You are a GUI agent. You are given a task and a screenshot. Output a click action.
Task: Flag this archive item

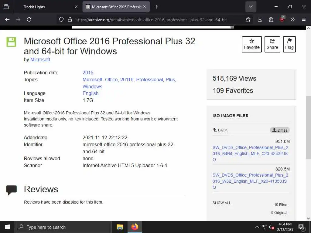[289, 44]
